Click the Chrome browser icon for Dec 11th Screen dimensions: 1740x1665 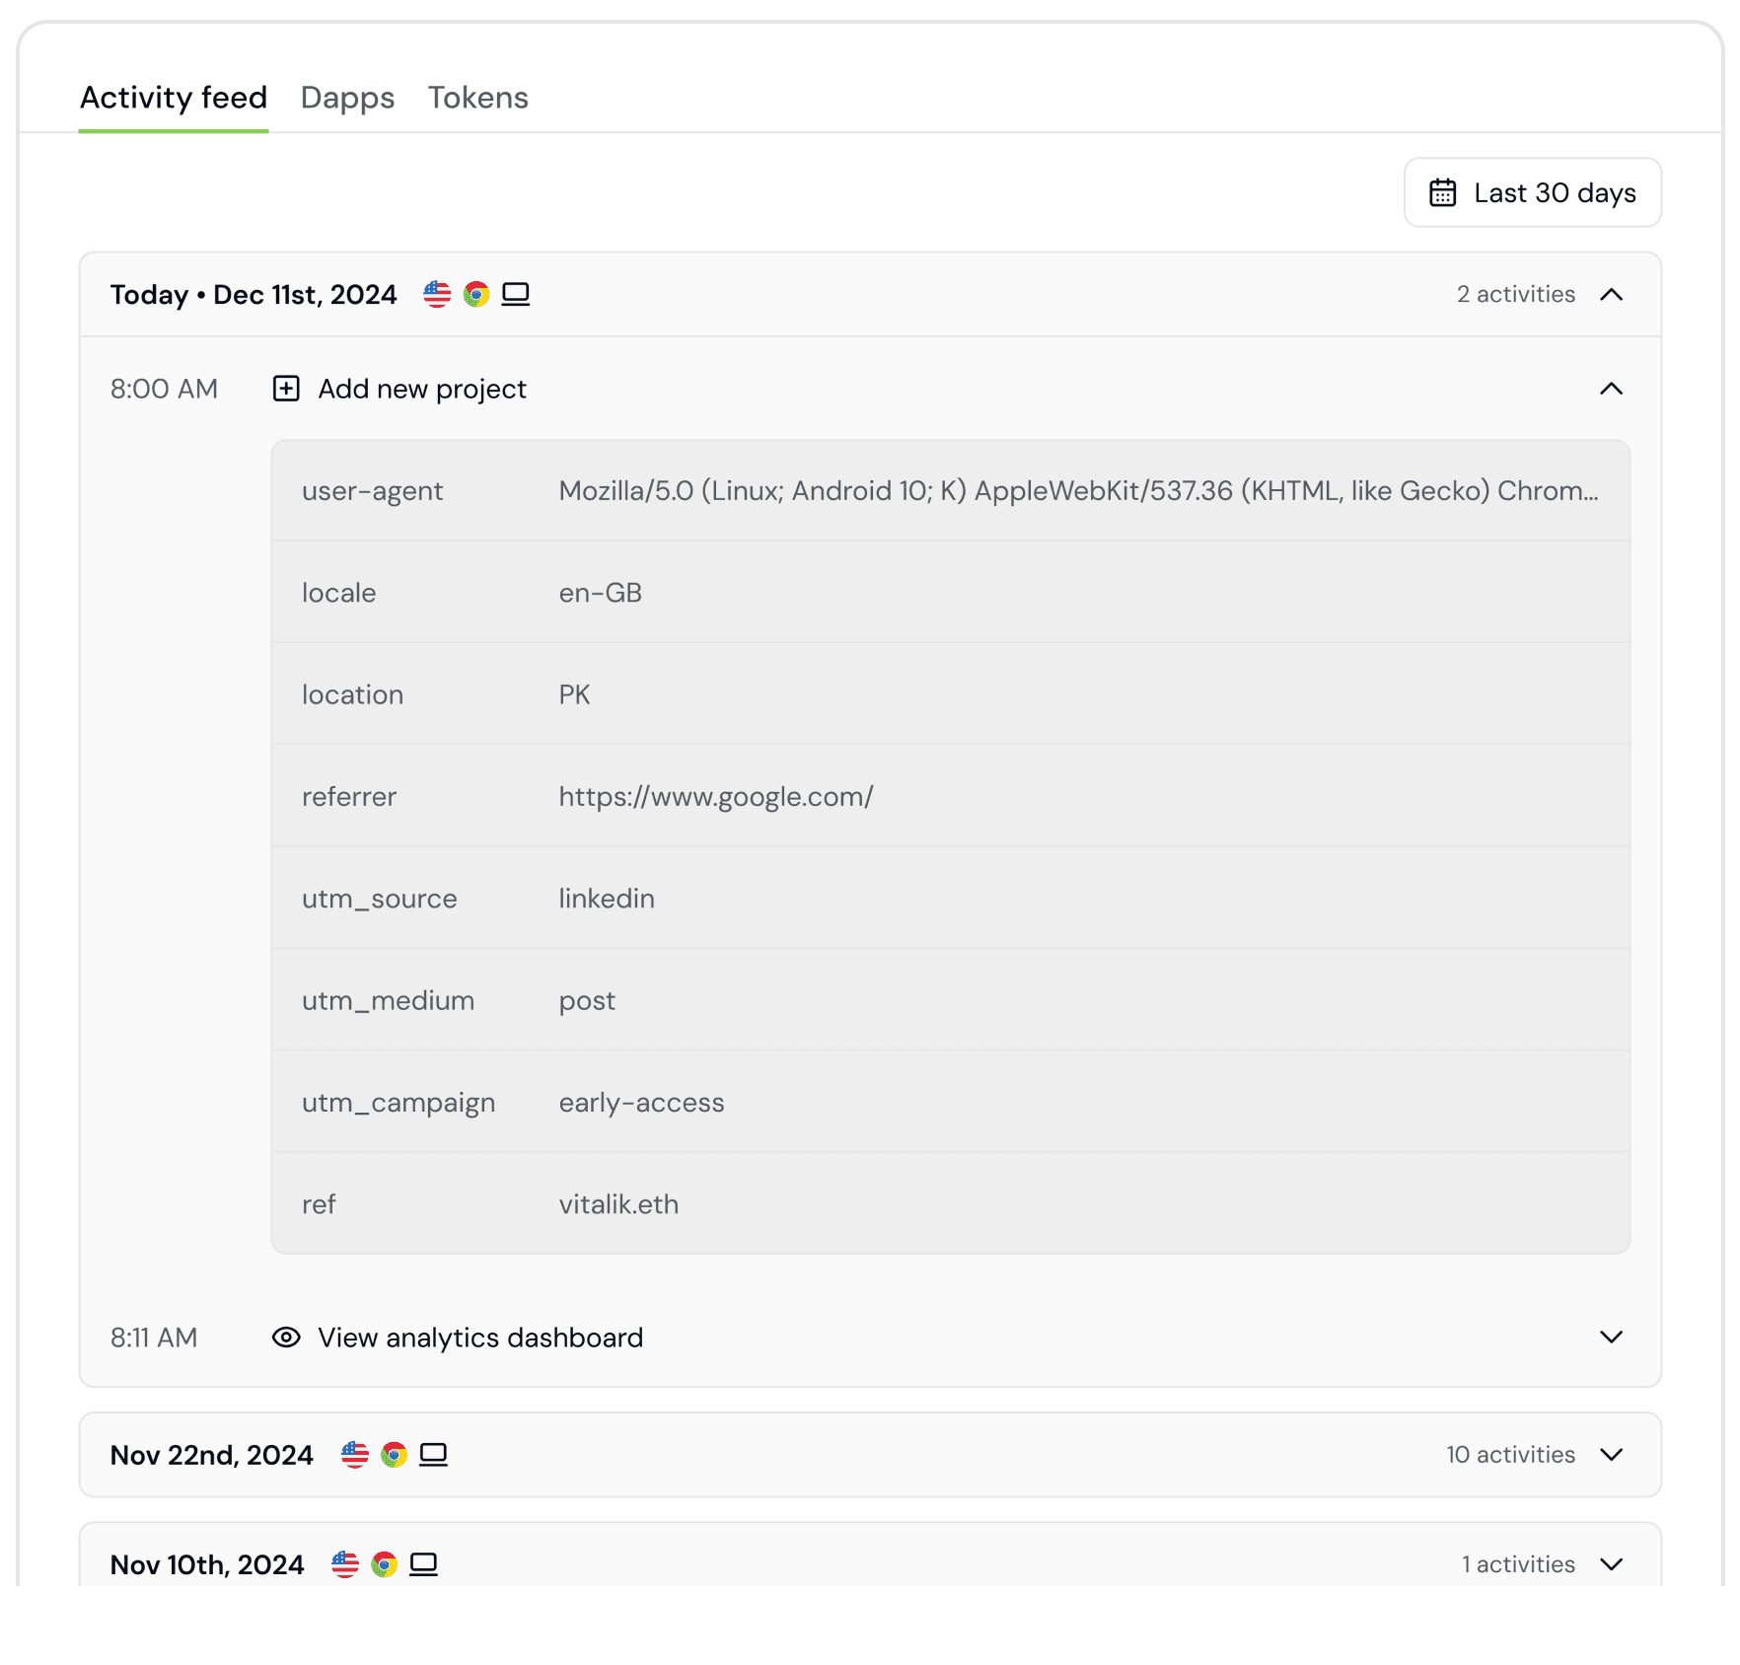click(476, 294)
